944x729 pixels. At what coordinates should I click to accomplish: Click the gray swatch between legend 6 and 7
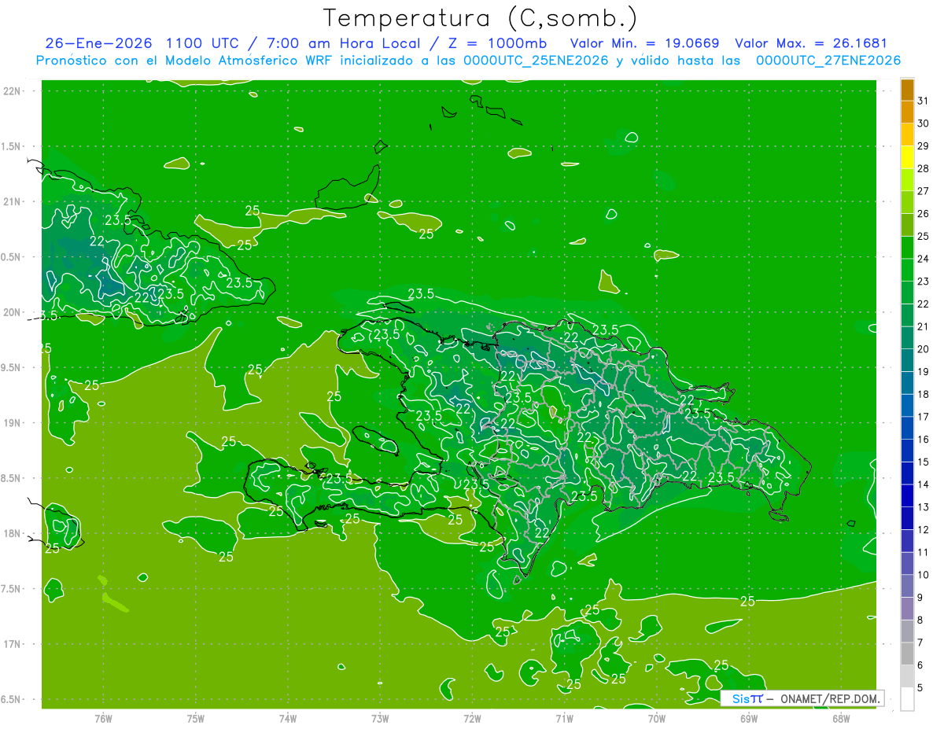pos(907,654)
